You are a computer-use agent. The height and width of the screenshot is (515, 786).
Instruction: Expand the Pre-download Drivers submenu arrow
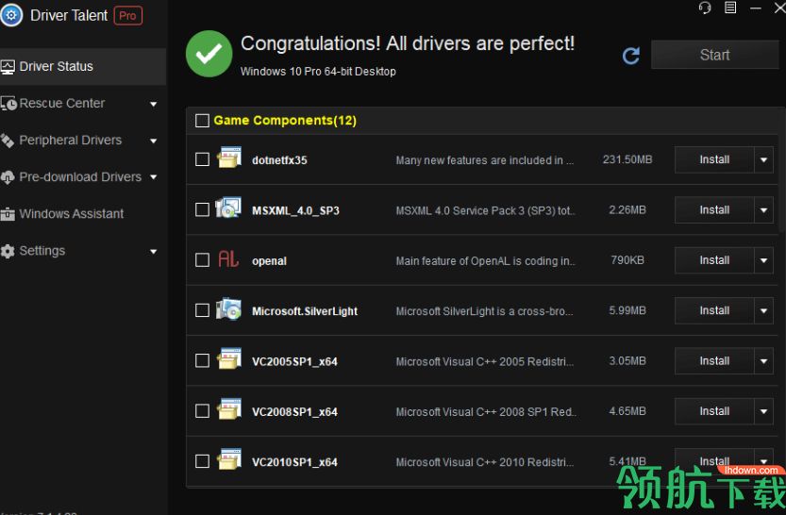point(154,176)
